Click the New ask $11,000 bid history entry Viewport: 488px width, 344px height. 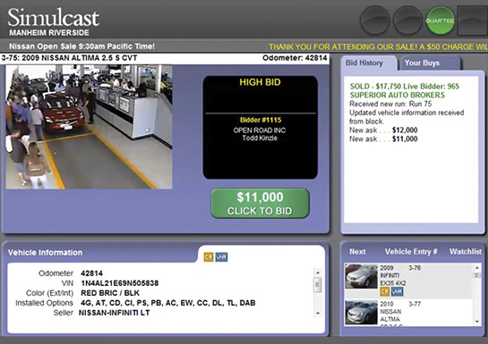[x=383, y=138]
